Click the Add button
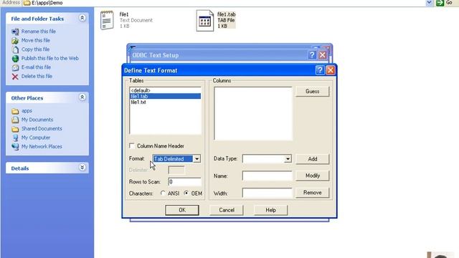This screenshot has height=258, width=459. tap(313, 159)
